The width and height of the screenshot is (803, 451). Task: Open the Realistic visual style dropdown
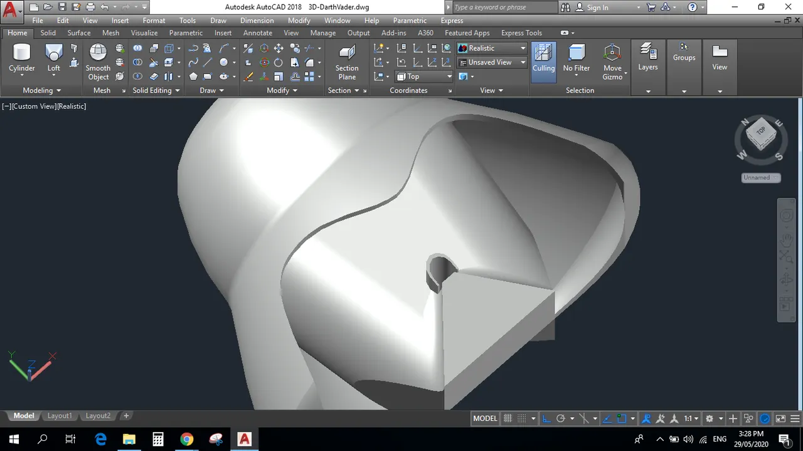point(492,48)
